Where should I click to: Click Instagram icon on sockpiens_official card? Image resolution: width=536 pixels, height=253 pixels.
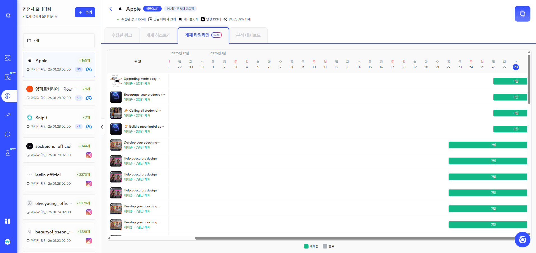pyautogui.click(x=89, y=155)
